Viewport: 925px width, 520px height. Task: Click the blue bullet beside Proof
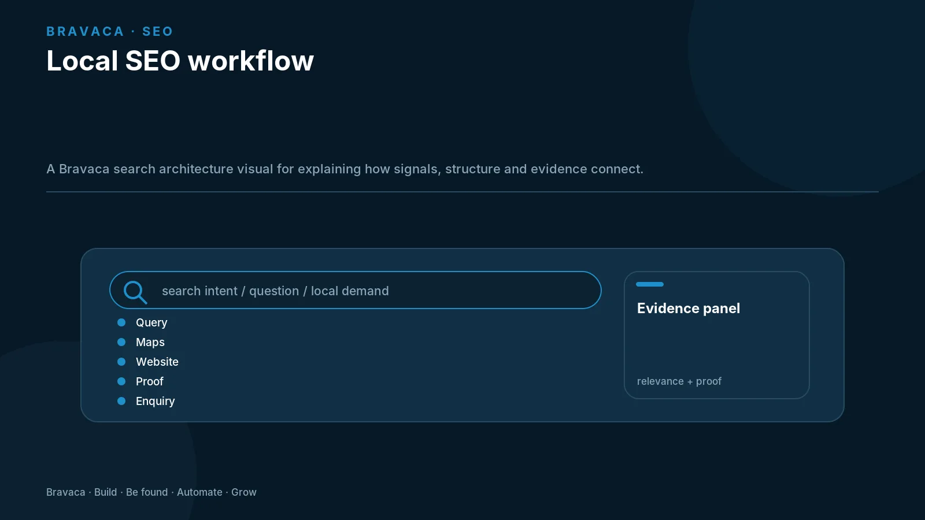121,381
